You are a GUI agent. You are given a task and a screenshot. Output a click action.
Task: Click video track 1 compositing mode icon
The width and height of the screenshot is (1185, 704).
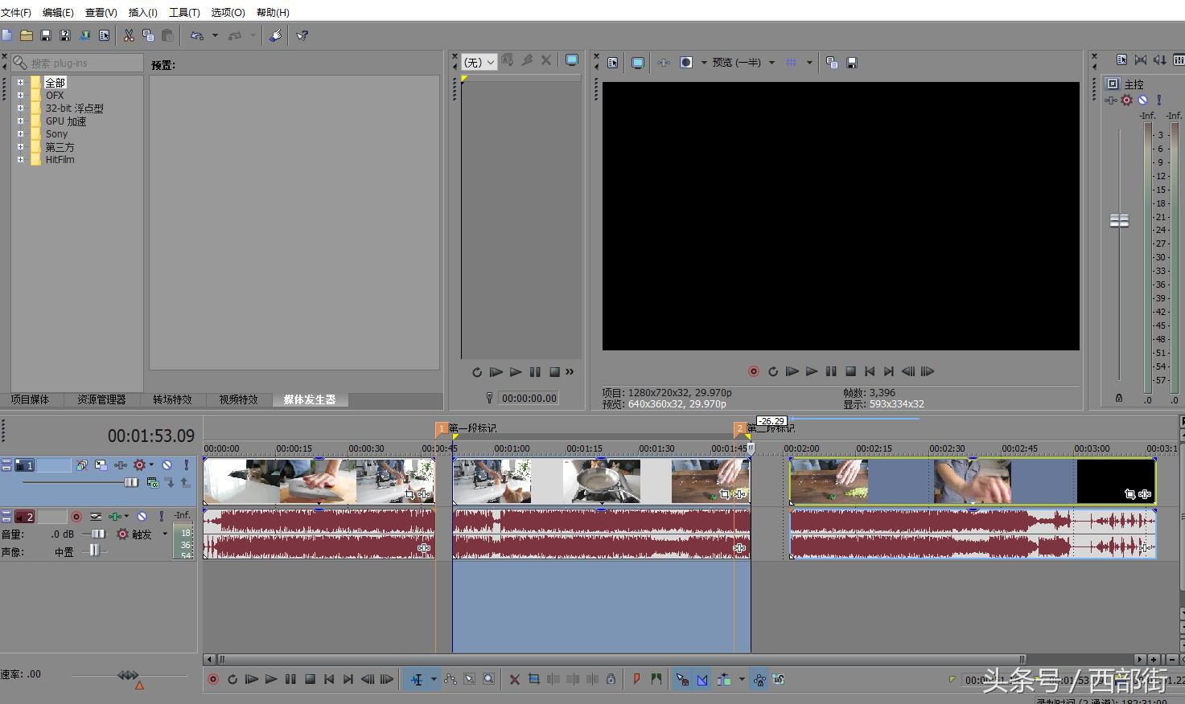pyautogui.click(x=152, y=482)
